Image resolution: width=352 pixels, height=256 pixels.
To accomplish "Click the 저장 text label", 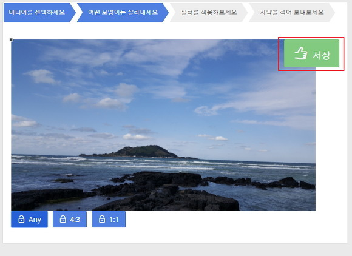I will [322, 55].
